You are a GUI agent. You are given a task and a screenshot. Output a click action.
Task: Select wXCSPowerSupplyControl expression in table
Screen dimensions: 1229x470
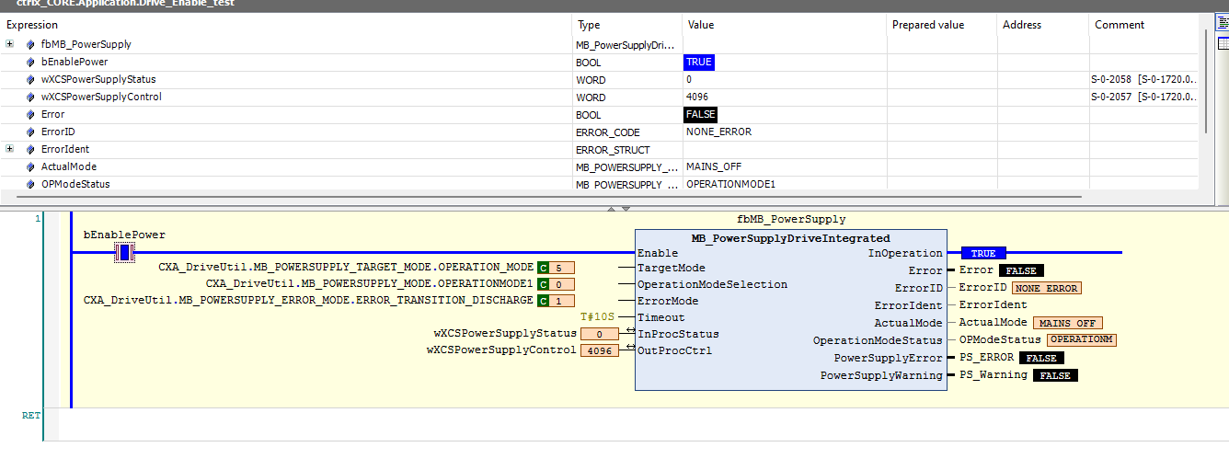tap(101, 97)
